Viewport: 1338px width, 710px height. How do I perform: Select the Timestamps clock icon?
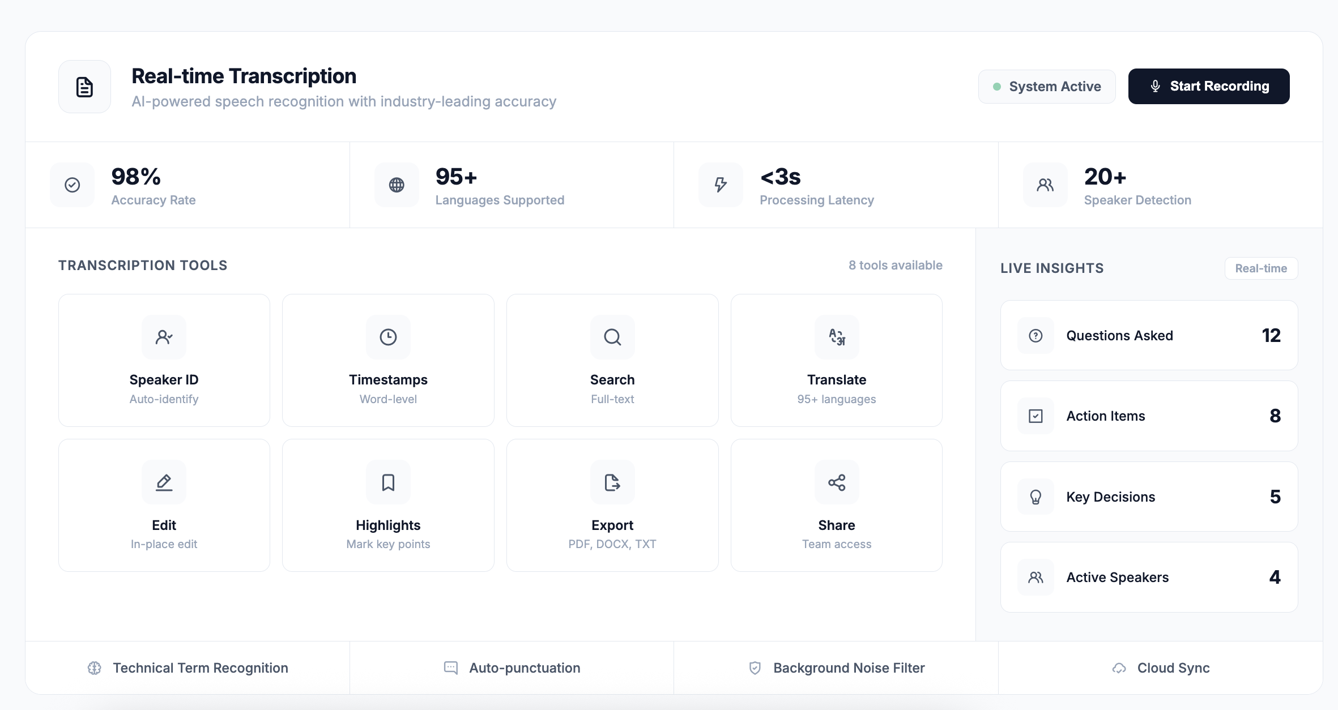click(x=388, y=337)
